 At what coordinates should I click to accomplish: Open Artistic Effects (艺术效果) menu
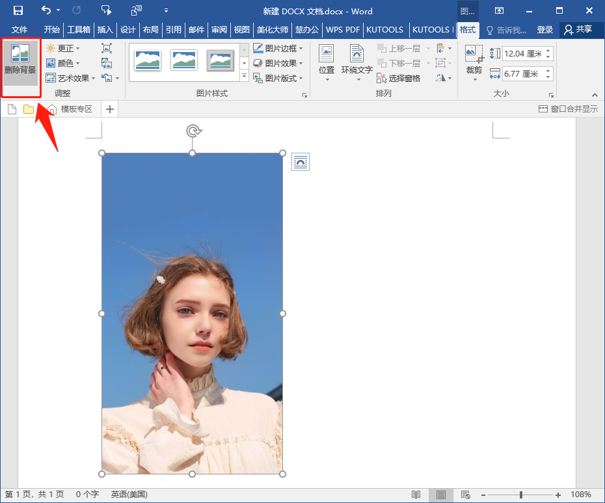(x=70, y=78)
